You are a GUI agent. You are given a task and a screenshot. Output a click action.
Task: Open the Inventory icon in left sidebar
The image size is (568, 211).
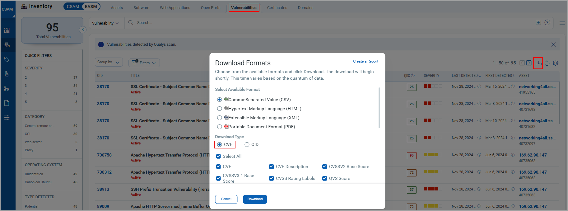coord(7,45)
